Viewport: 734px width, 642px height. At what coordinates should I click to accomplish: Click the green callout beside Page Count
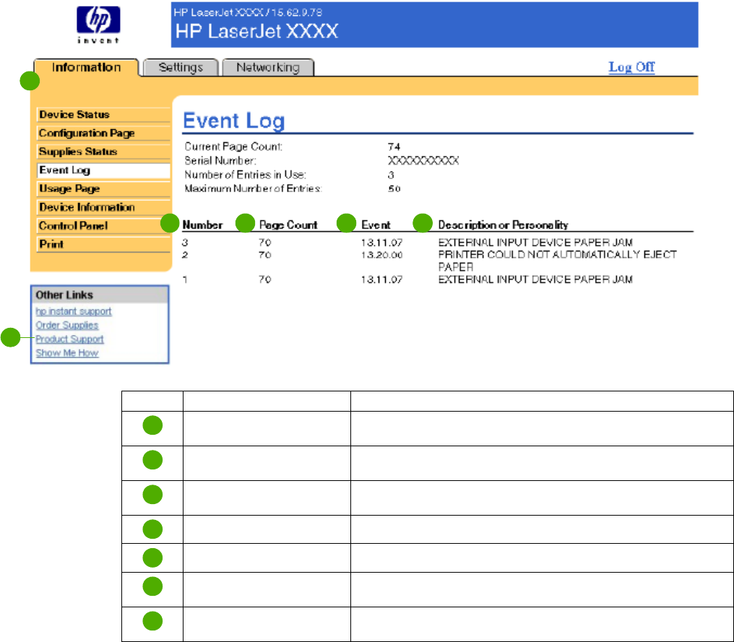pos(246,223)
